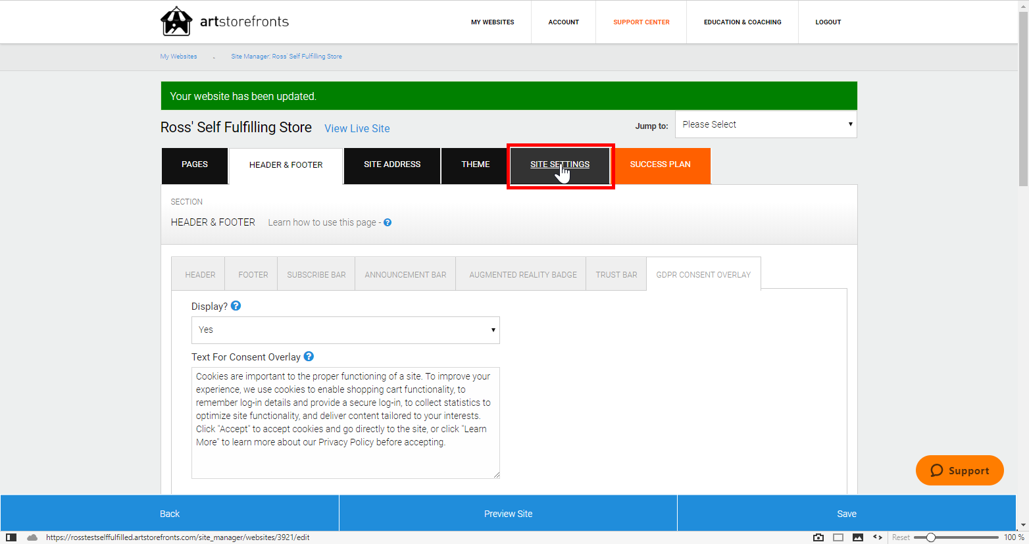Viewport: 1029px width, 544px height.
Task: Click help icon beside Text For Consent Overlay
Action: pyautogui.click(x=309, y=357)
